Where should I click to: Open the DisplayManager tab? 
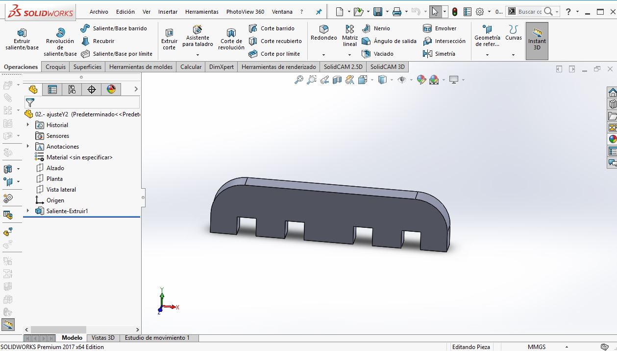coord(111,89)
